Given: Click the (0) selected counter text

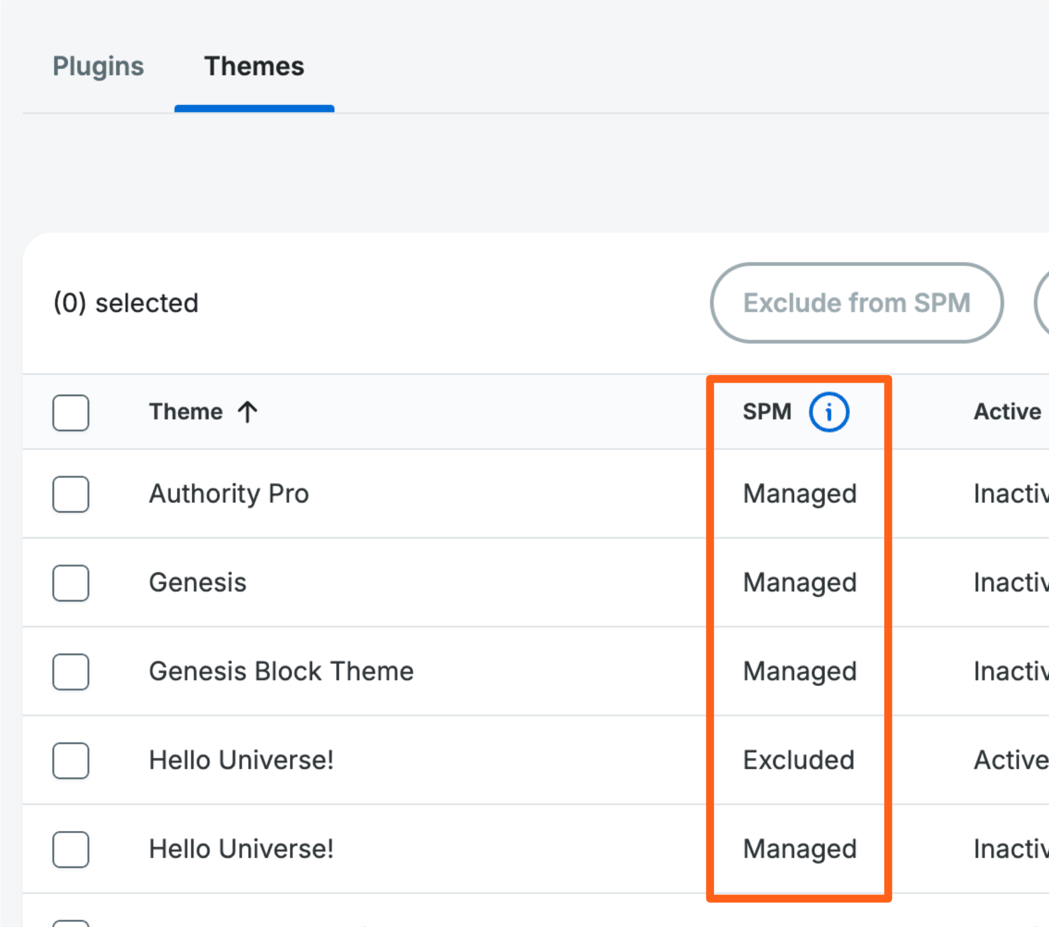Looking at the screenshot, I should (x=126, y=303).
